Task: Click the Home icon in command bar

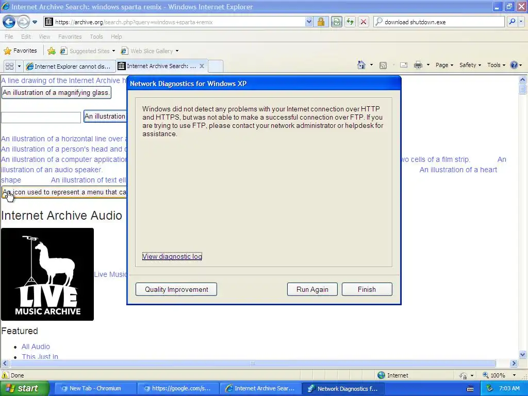Action: click(361, 65)
